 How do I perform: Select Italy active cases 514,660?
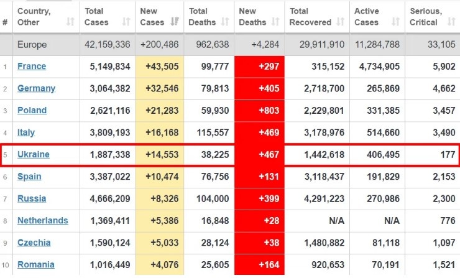click(x=383, y=132)
